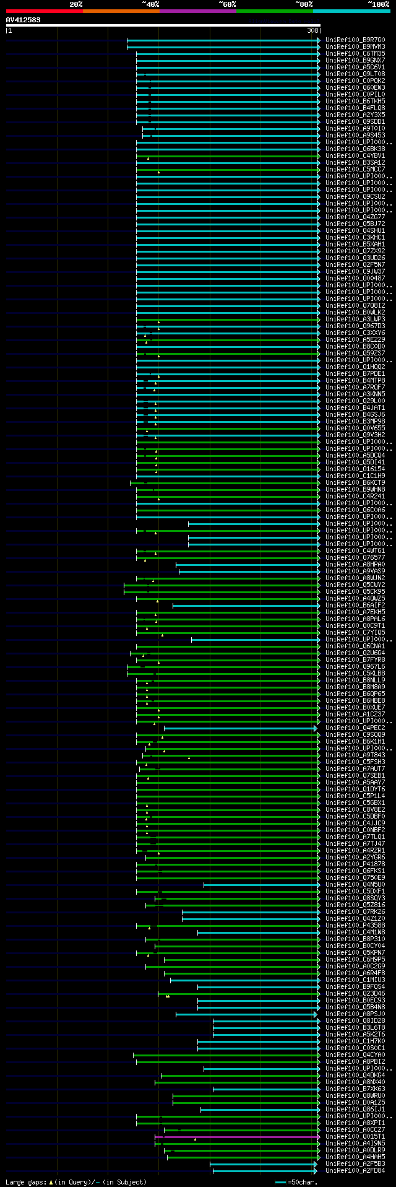Click the UniRef100_A9S453 hit label

click(355, 135)
